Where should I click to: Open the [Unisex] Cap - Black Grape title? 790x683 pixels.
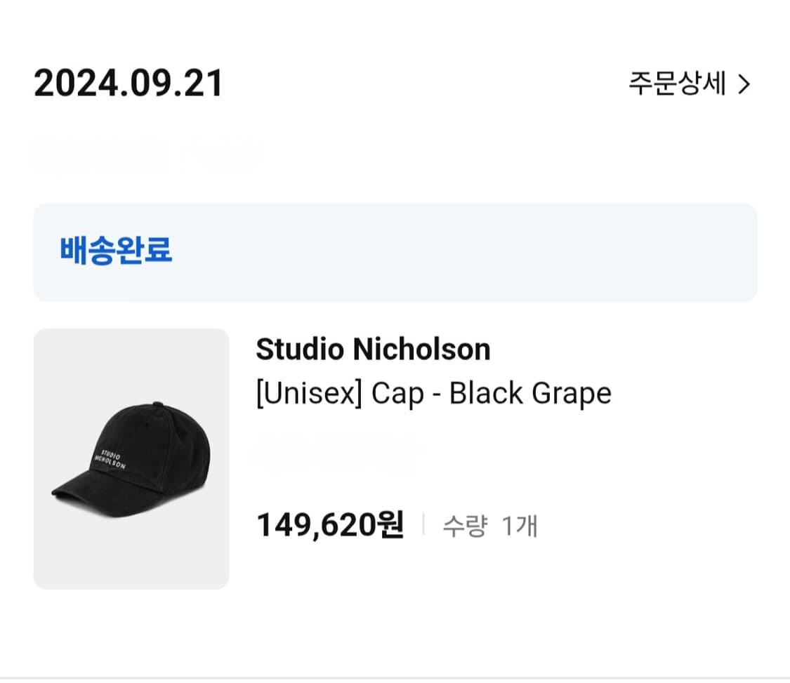433,394
